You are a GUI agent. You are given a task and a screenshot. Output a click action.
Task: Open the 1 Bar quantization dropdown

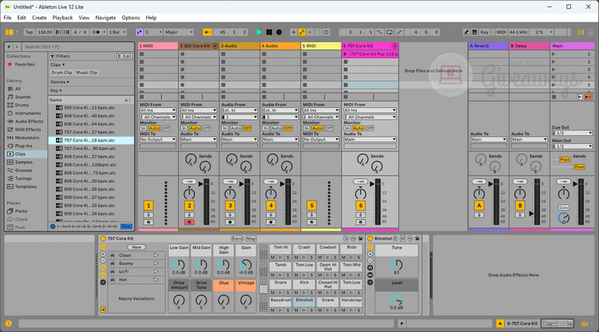pos(117,32)
